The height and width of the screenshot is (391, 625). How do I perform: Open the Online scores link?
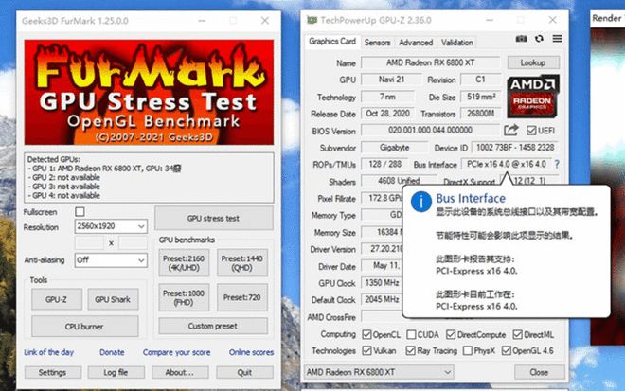(x=251, y=352)
